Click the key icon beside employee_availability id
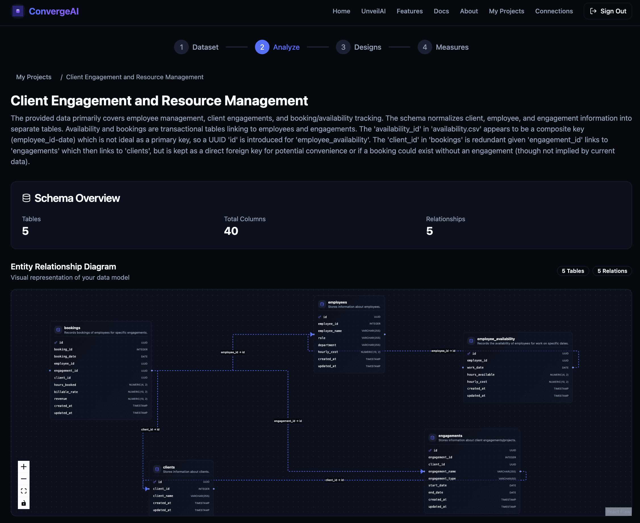The height and width of the screenshot is (523, 640). tap(469, 353)
